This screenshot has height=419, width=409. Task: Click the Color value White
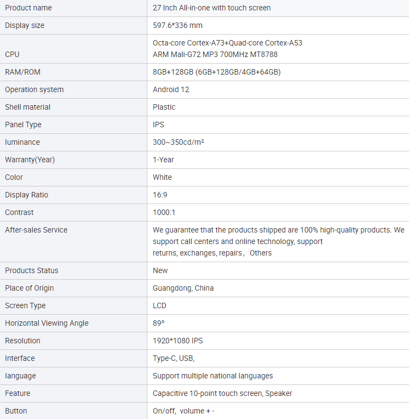[x=162, y=178]
